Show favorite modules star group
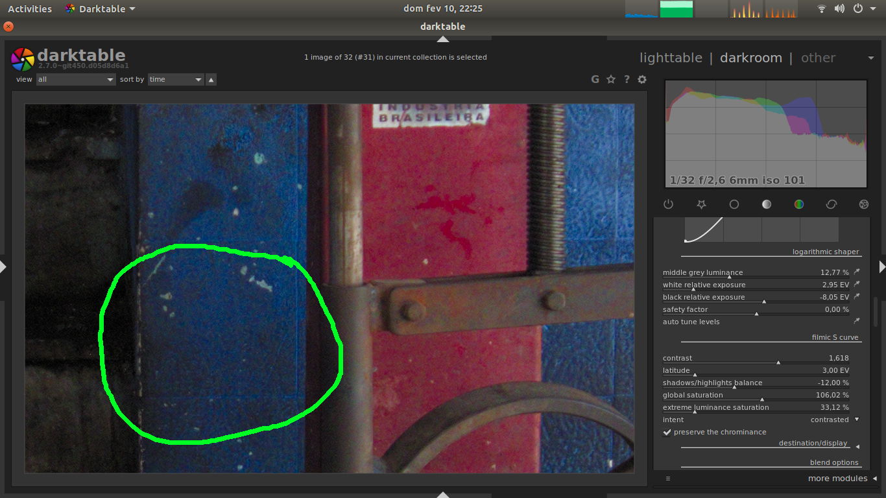Viewport: 886px width, 498px height. pyautogui.click(x=701, y=204)
